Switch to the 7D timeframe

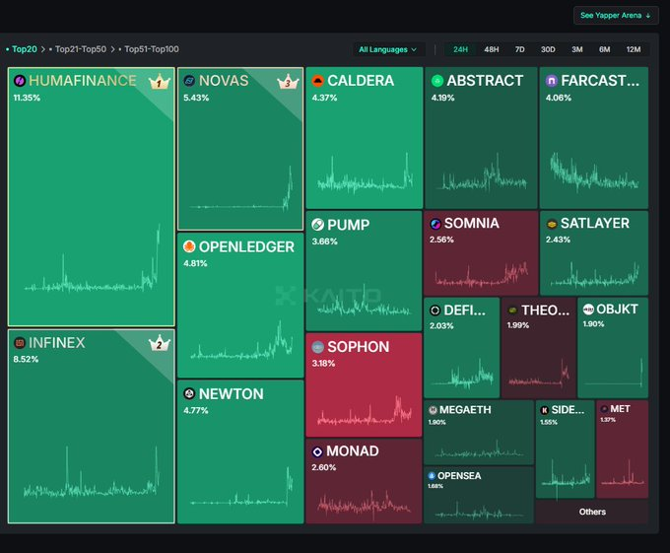(x=519, y=49)
